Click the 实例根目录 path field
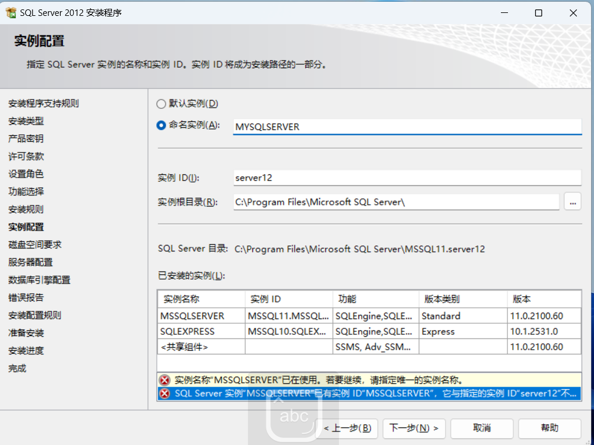The width and height of the screenshot is (594, 445). coord(396,202)
